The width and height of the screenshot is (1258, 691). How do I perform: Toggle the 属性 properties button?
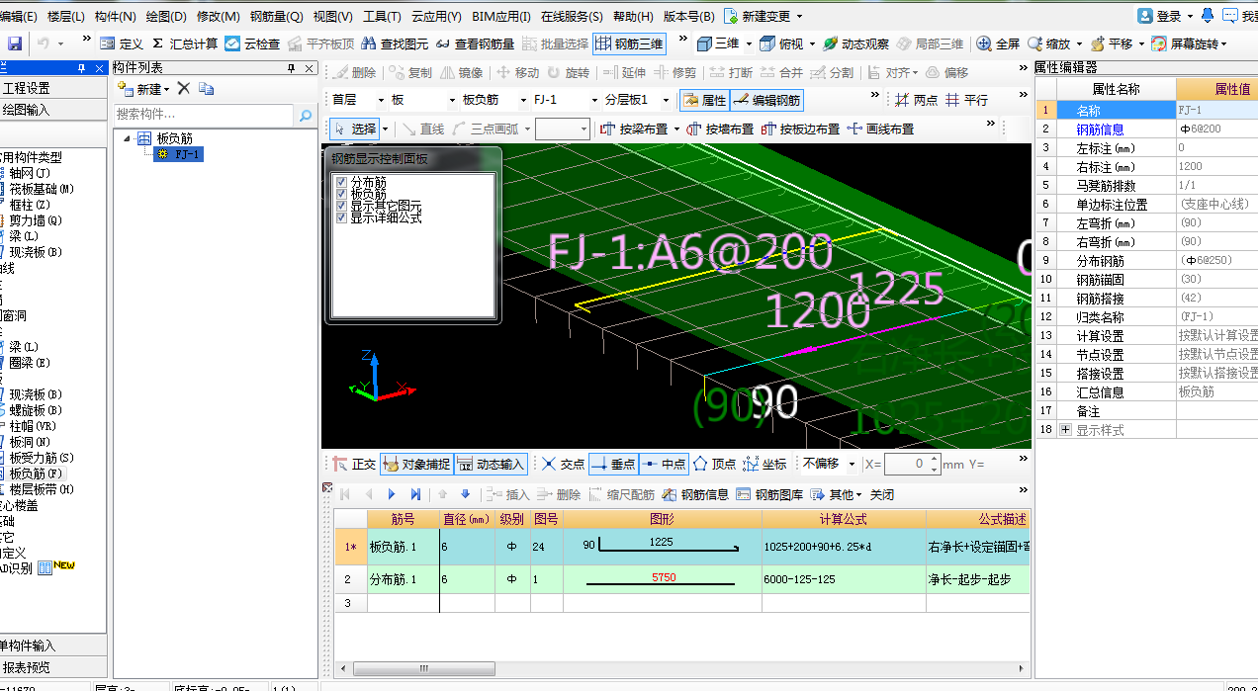pos(704,100)
